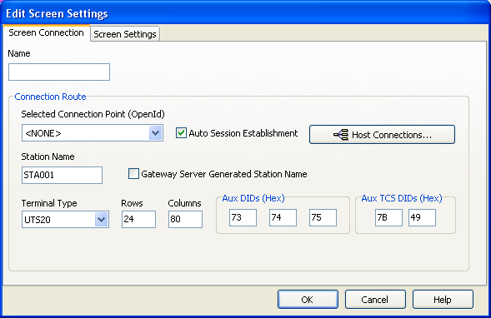Click the network icon on Host Connections
Viewport: 491px width, 318px height.
coord(341,135)
